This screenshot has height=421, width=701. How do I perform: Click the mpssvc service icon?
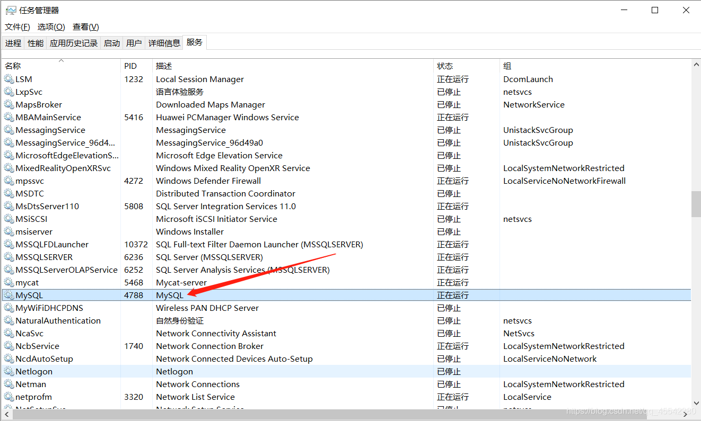coord(8,181)
